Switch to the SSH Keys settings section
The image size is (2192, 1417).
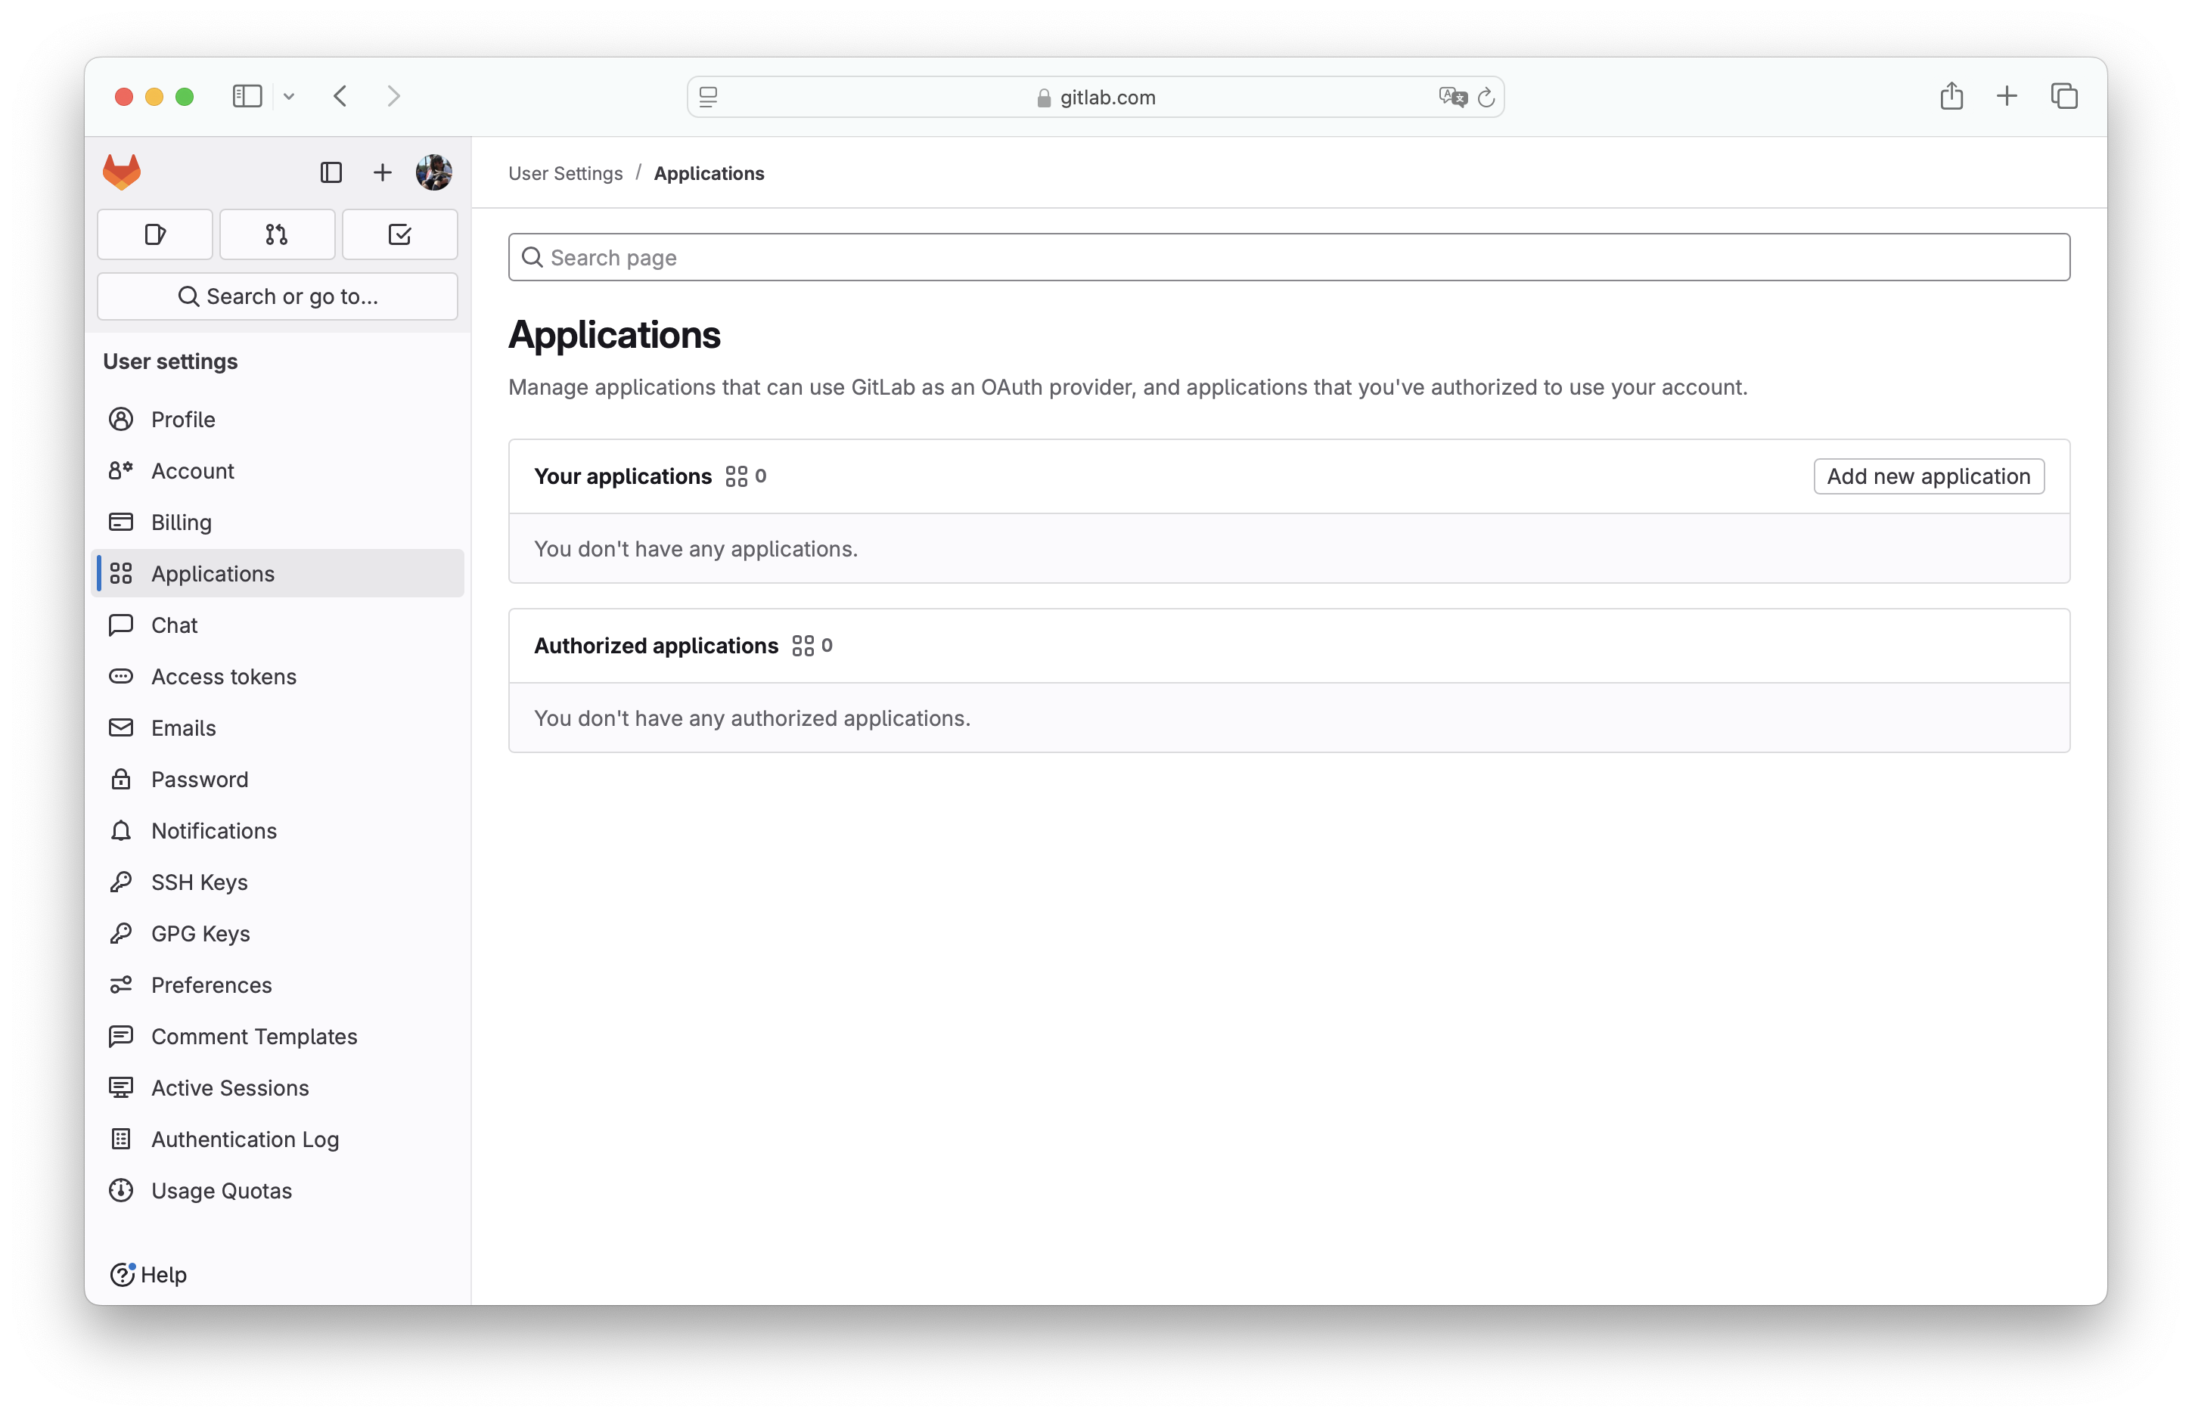[x=199, y=882]
